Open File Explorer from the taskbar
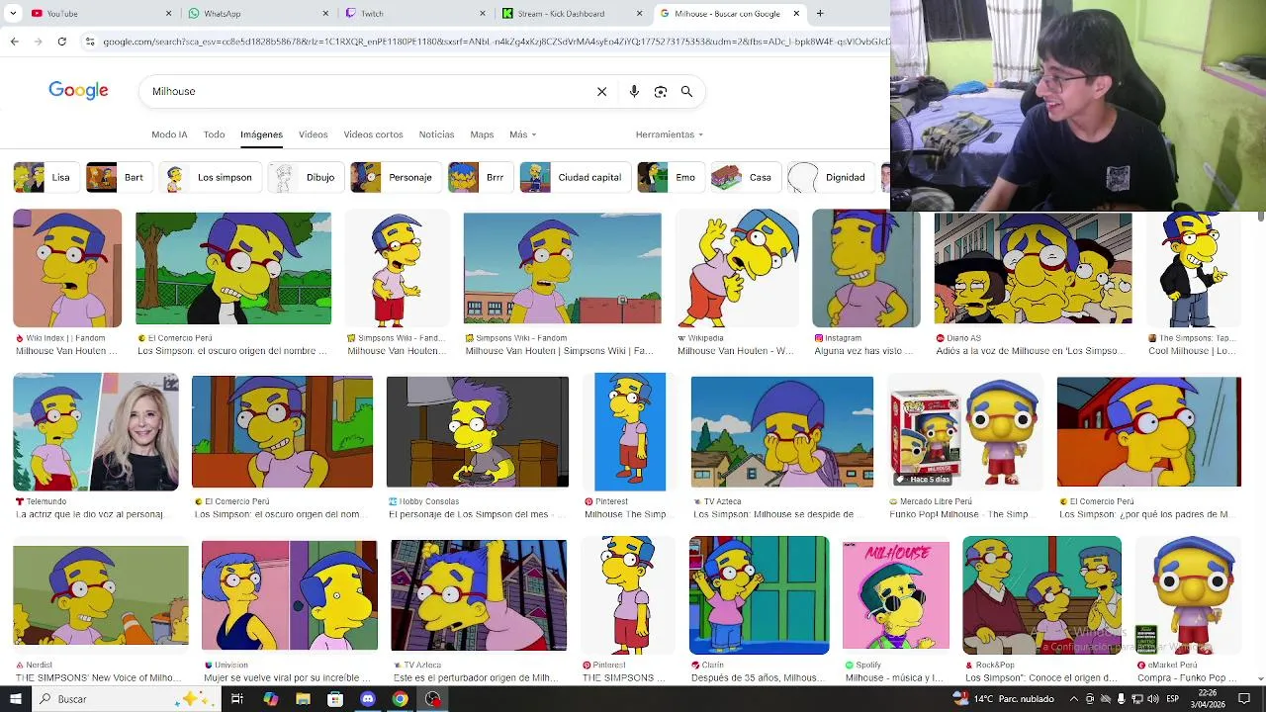The width and height of the screenshot is (1266, 712). 303,699
